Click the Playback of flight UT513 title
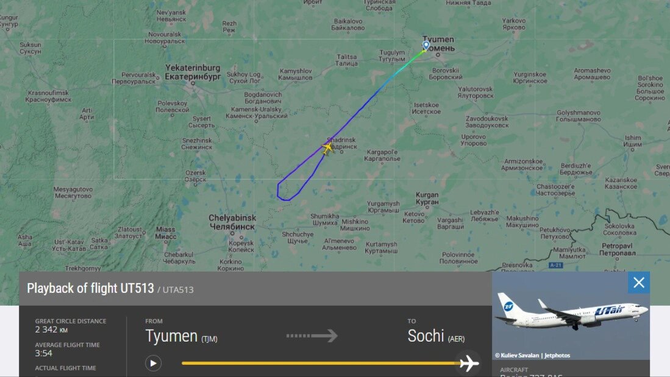This screenshot has width=670, height=377. tap(90, 288)
